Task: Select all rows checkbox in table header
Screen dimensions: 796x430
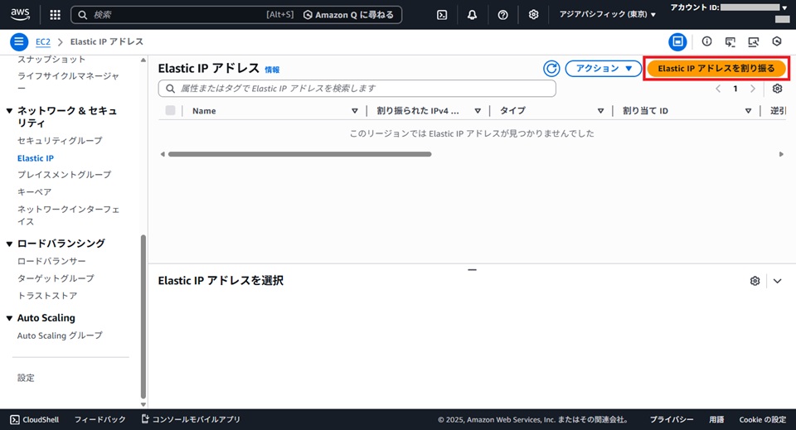Action: click(170, 110)
